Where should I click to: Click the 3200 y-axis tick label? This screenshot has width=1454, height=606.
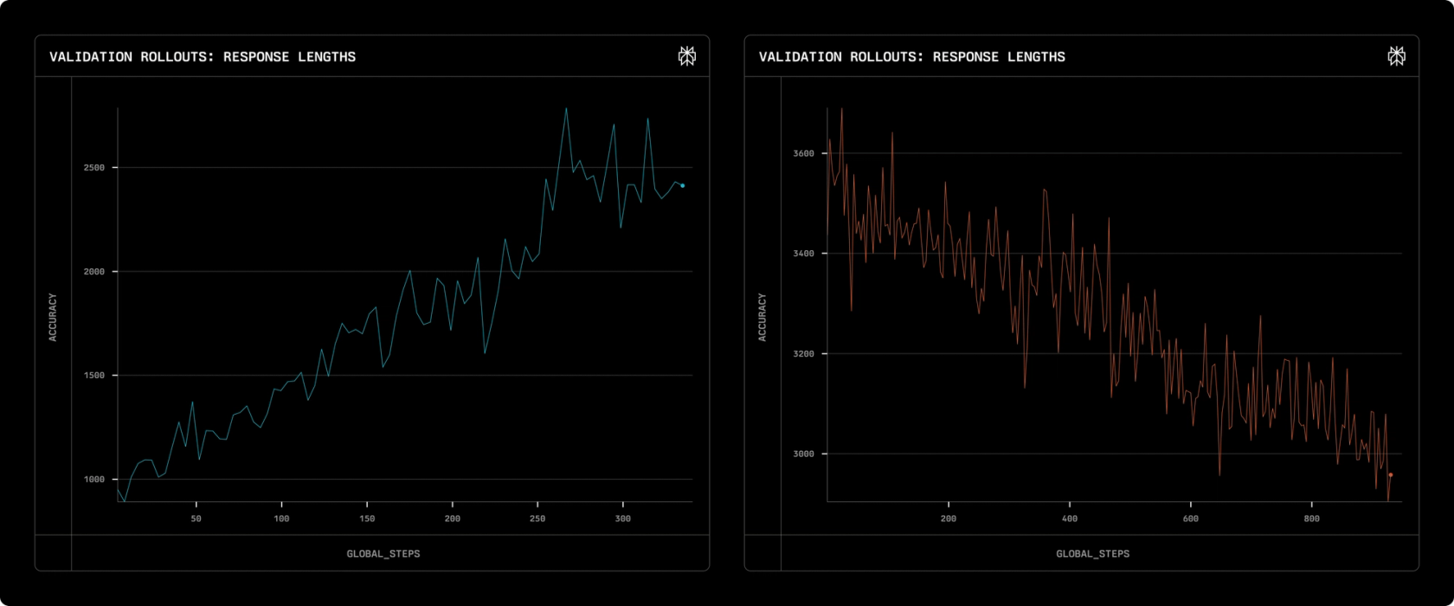(x=804, y=354)
